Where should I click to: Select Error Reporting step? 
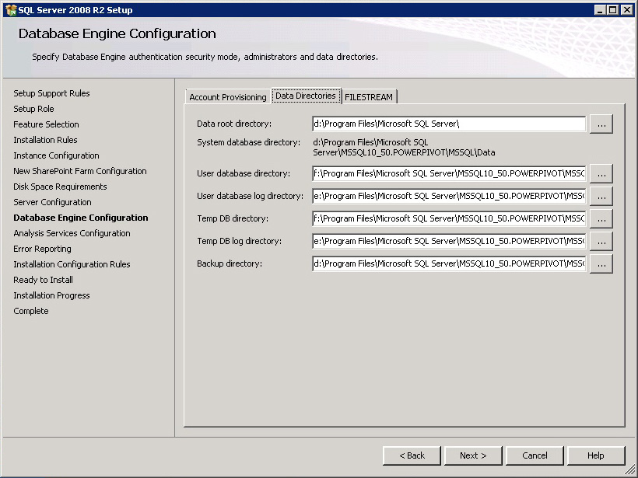click(42, 249)
